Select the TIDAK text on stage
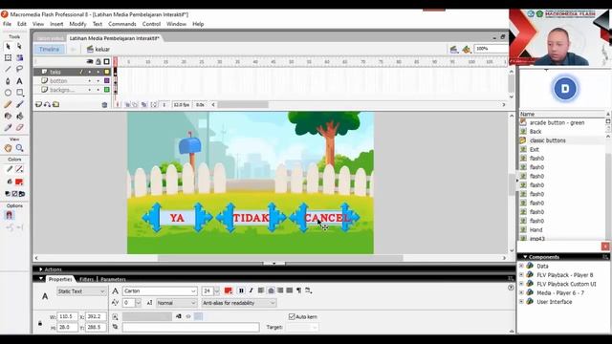This screenshot has height=344, width=612. [x=251, y=218]
